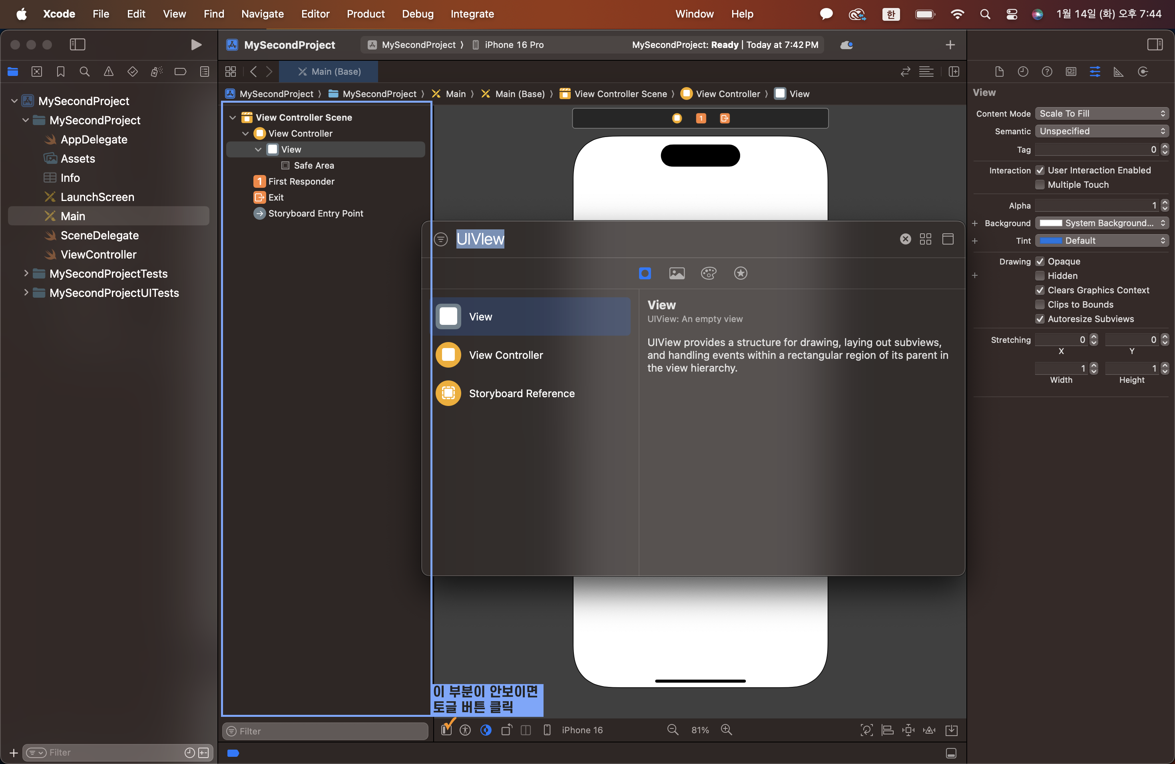1175x764 pixels.
Task: Open the find navigator
Action: click(x=84, y=72)
